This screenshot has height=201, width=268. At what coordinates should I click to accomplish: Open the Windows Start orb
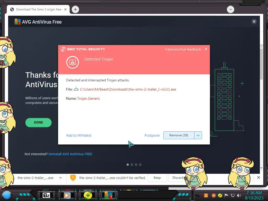click(x=7, y=195)
